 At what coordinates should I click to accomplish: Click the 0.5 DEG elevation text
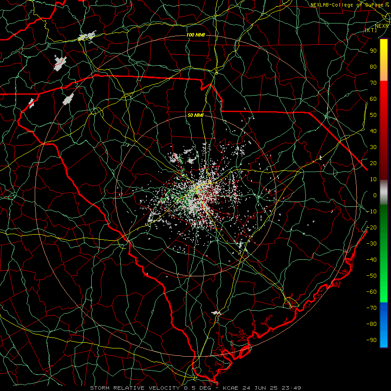click(x=198, y=388)
